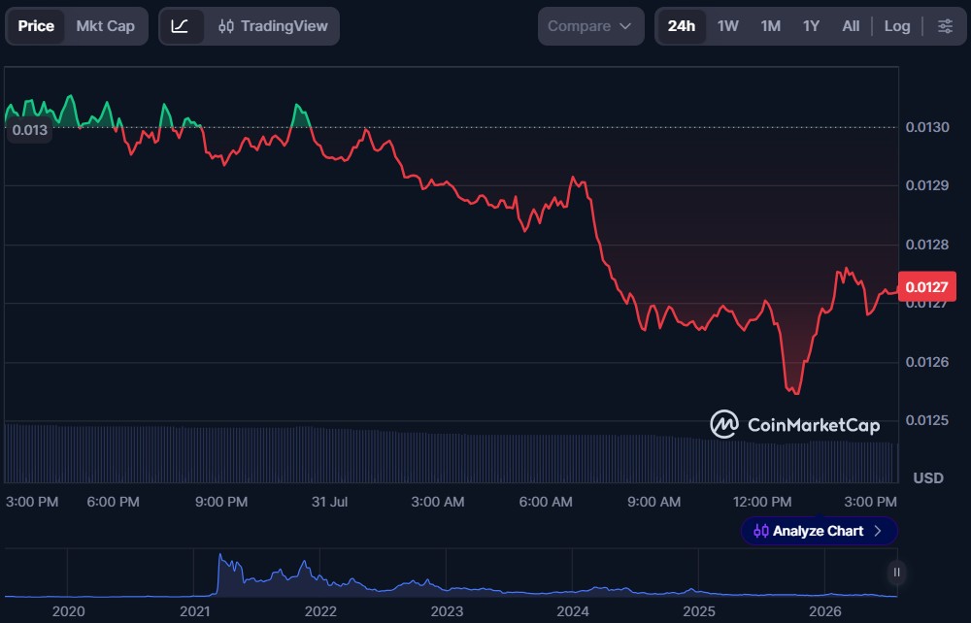This screenshot has height=623, width=971.
Task: Click the Analyze Chart button
Action: pos(819,531)
